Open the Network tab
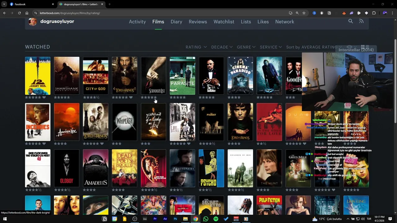This screenshot has width=397, height=223. coord(284,22)
